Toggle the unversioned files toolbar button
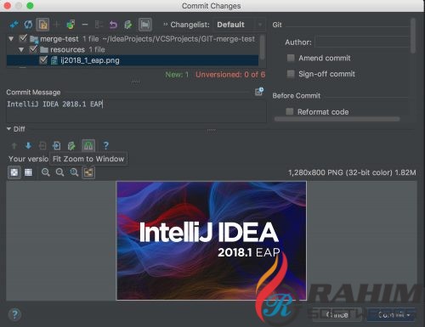The width and height of the screenshot is (425, 327). [42, 25]
